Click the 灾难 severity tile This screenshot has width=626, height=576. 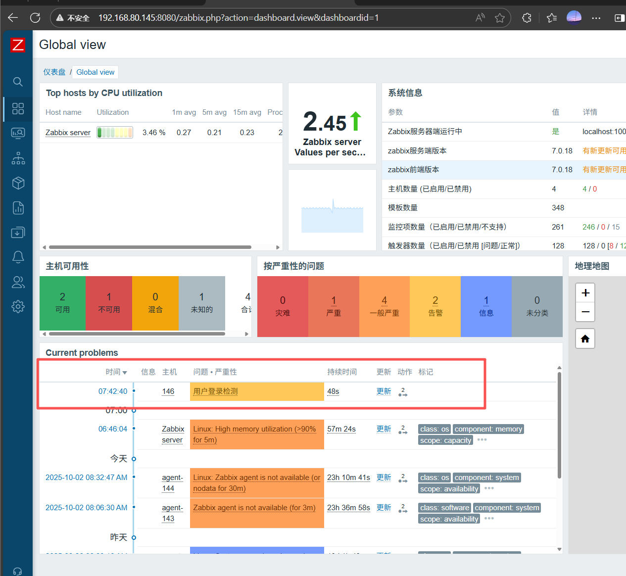(283, 306)
